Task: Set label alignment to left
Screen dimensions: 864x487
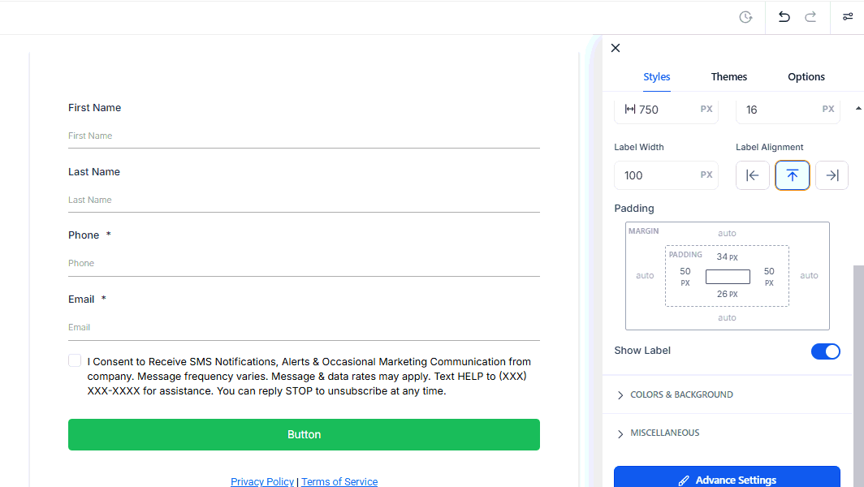Action: pyautogui.click(x=752, y=175)
